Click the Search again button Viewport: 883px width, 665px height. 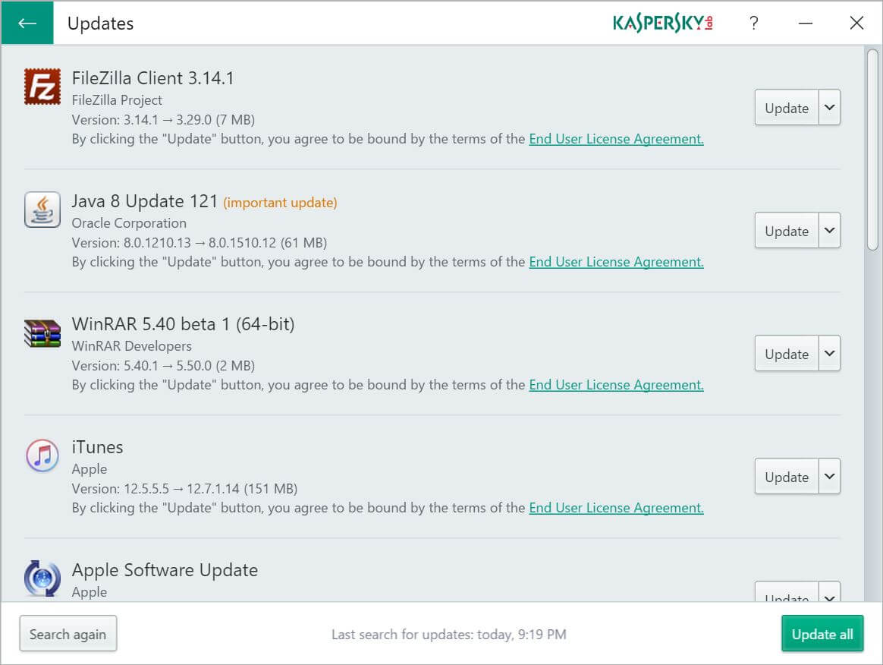tap(68, 634)
